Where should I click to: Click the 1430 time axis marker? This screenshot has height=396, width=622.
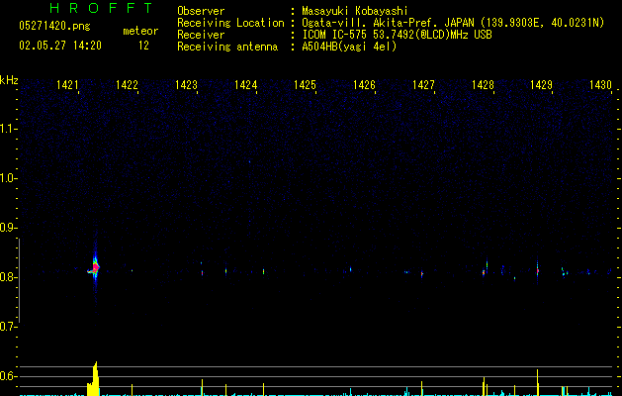pos(600,85)
